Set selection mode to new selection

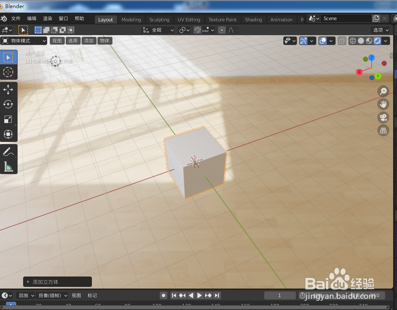(38, 30)
